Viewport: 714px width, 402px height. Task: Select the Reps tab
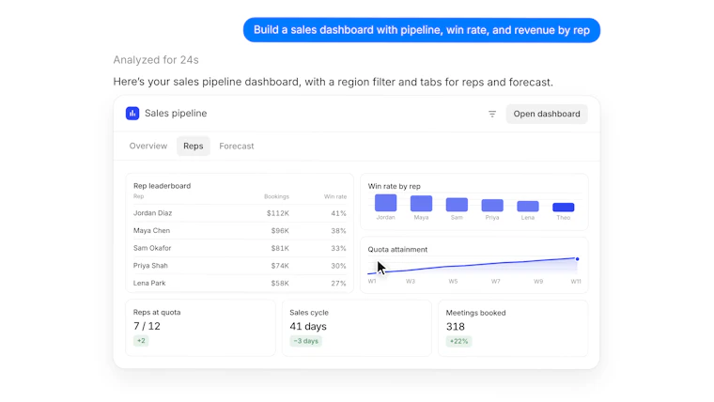tap(194, 147)
